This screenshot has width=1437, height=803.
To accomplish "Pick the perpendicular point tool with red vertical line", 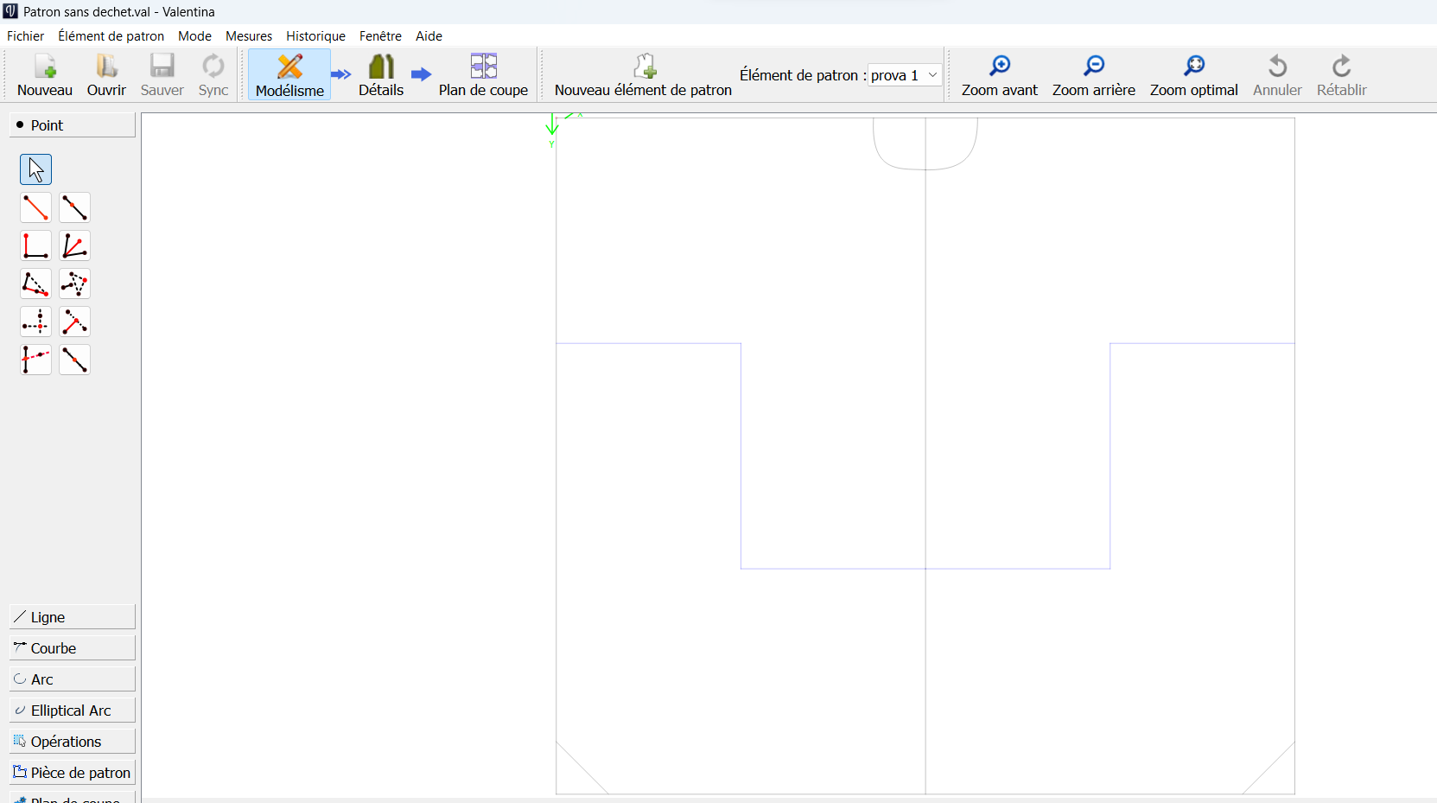I will pos(35,245).
